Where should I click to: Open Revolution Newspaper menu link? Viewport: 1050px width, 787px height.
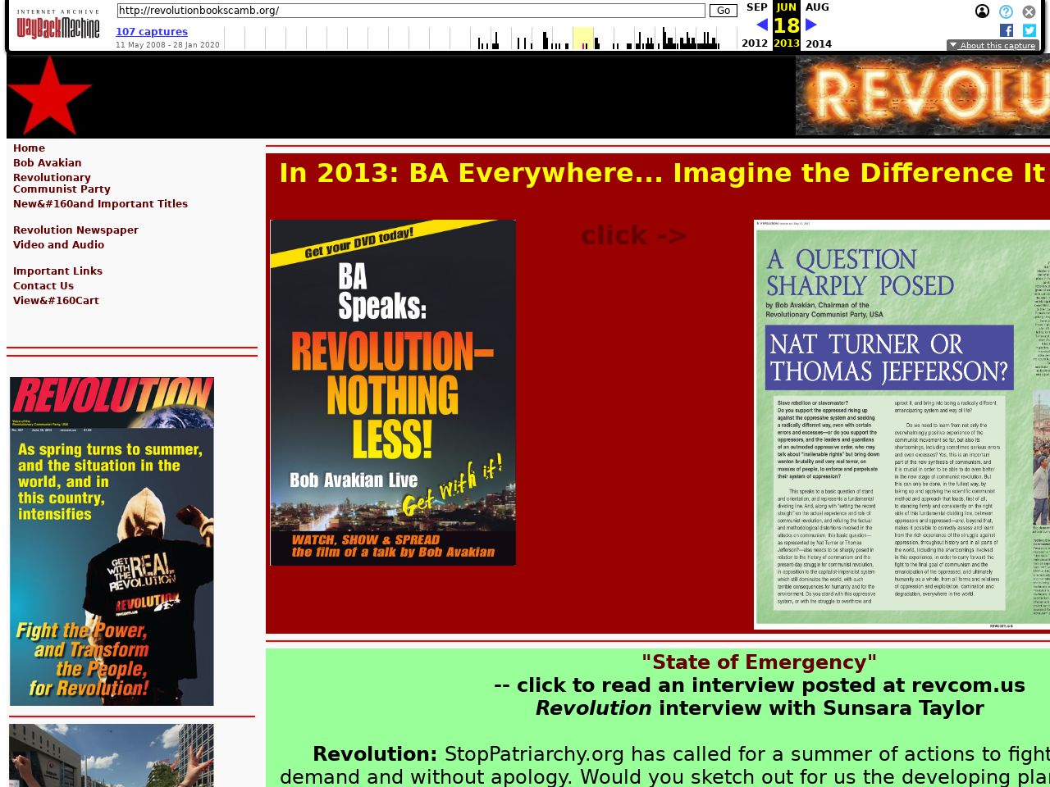tap(75, 230)
